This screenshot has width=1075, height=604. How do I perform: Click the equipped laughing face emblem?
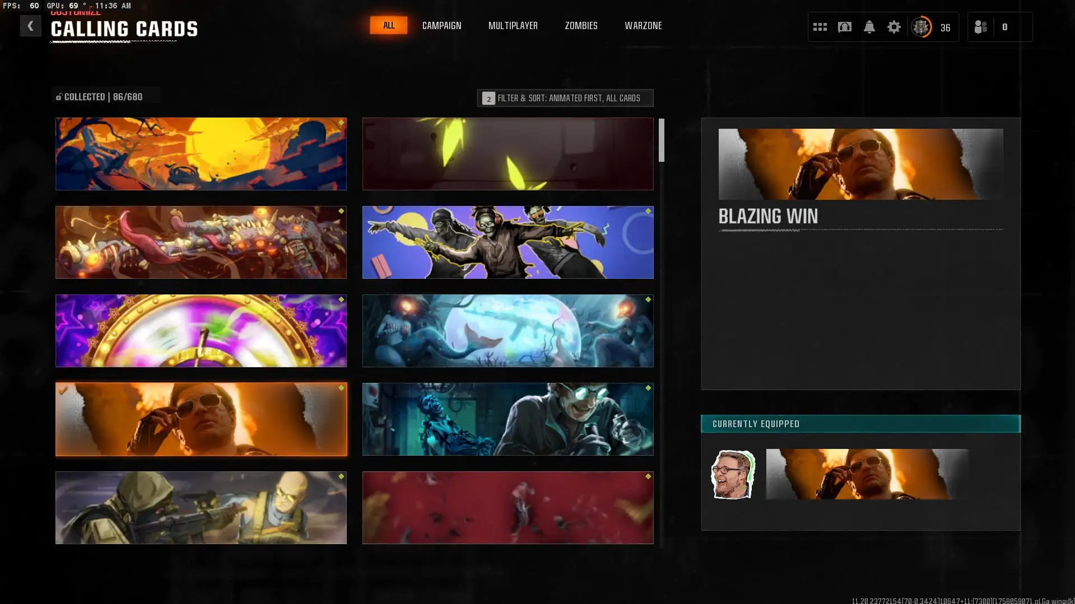click(733, 474)
